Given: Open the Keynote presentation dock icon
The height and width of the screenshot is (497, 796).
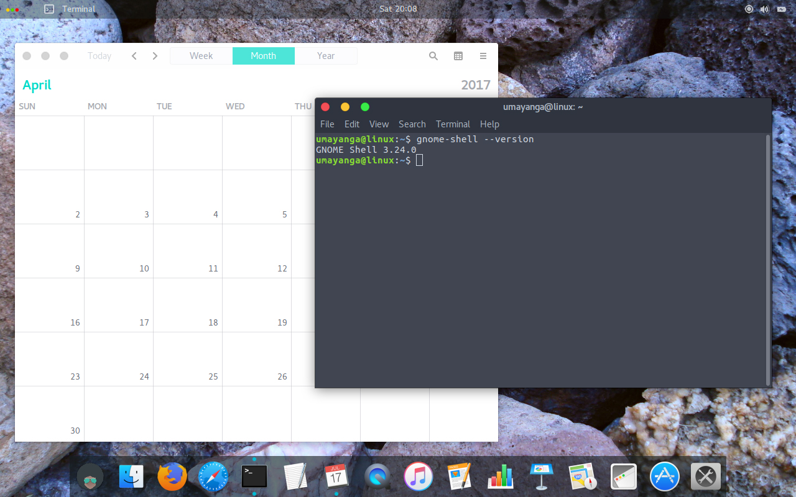Looking at the screenshot, I should [541, 477].
